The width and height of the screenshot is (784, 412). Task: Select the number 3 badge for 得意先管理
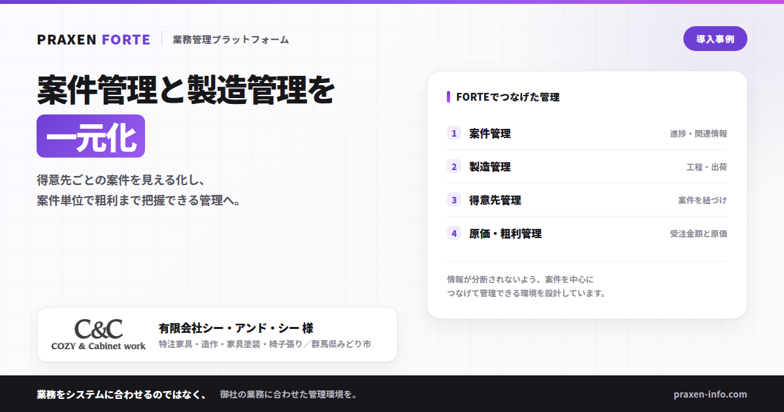tap(454, 200)
